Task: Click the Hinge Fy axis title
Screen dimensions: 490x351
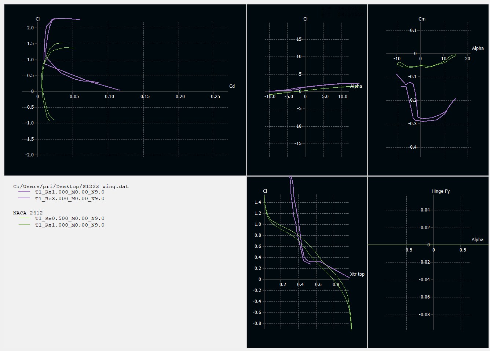Action: [440, 191]
